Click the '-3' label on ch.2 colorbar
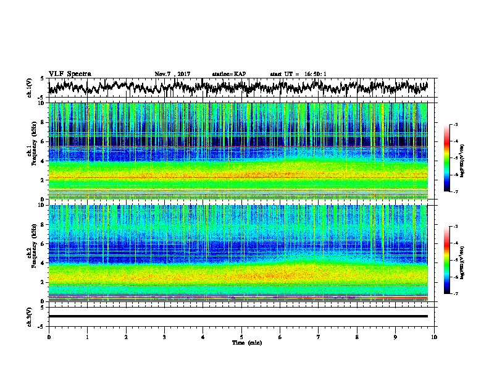Image resolution: width=489 pixels, height=378 pixels. (456, 227)
